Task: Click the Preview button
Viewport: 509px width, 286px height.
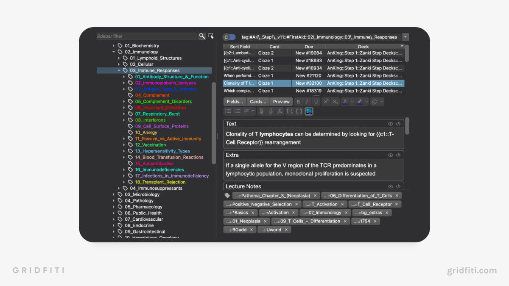Action: click(x=281, y=102)
